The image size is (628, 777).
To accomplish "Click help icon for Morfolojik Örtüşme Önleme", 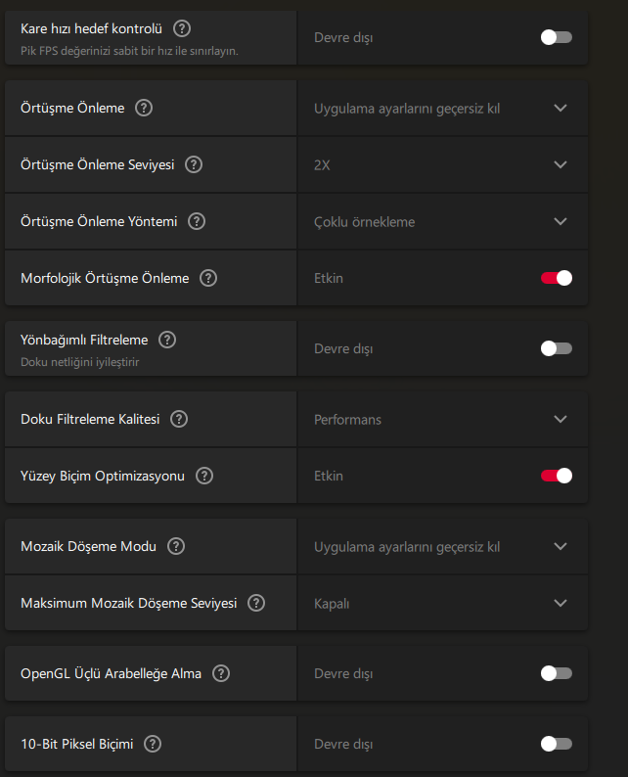I will [x=208, y=278].
